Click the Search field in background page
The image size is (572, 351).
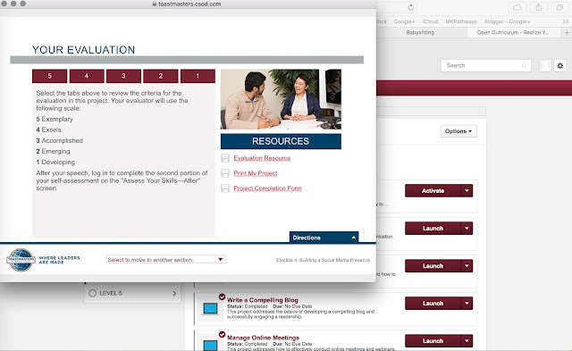point(485,65)
